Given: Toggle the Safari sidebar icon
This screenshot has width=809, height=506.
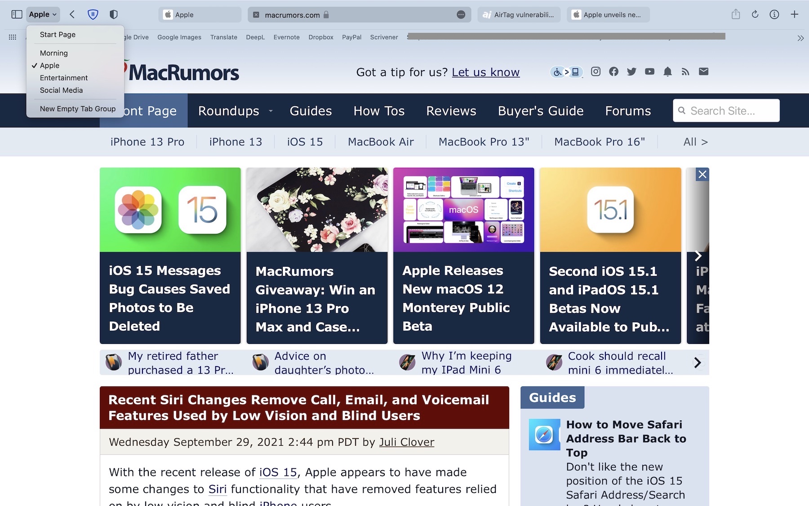Looking at the screenshot, I should click(17, 14).
